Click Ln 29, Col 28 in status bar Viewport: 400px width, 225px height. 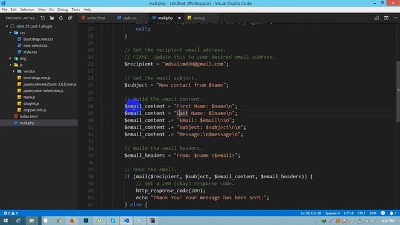click(311, 213)
